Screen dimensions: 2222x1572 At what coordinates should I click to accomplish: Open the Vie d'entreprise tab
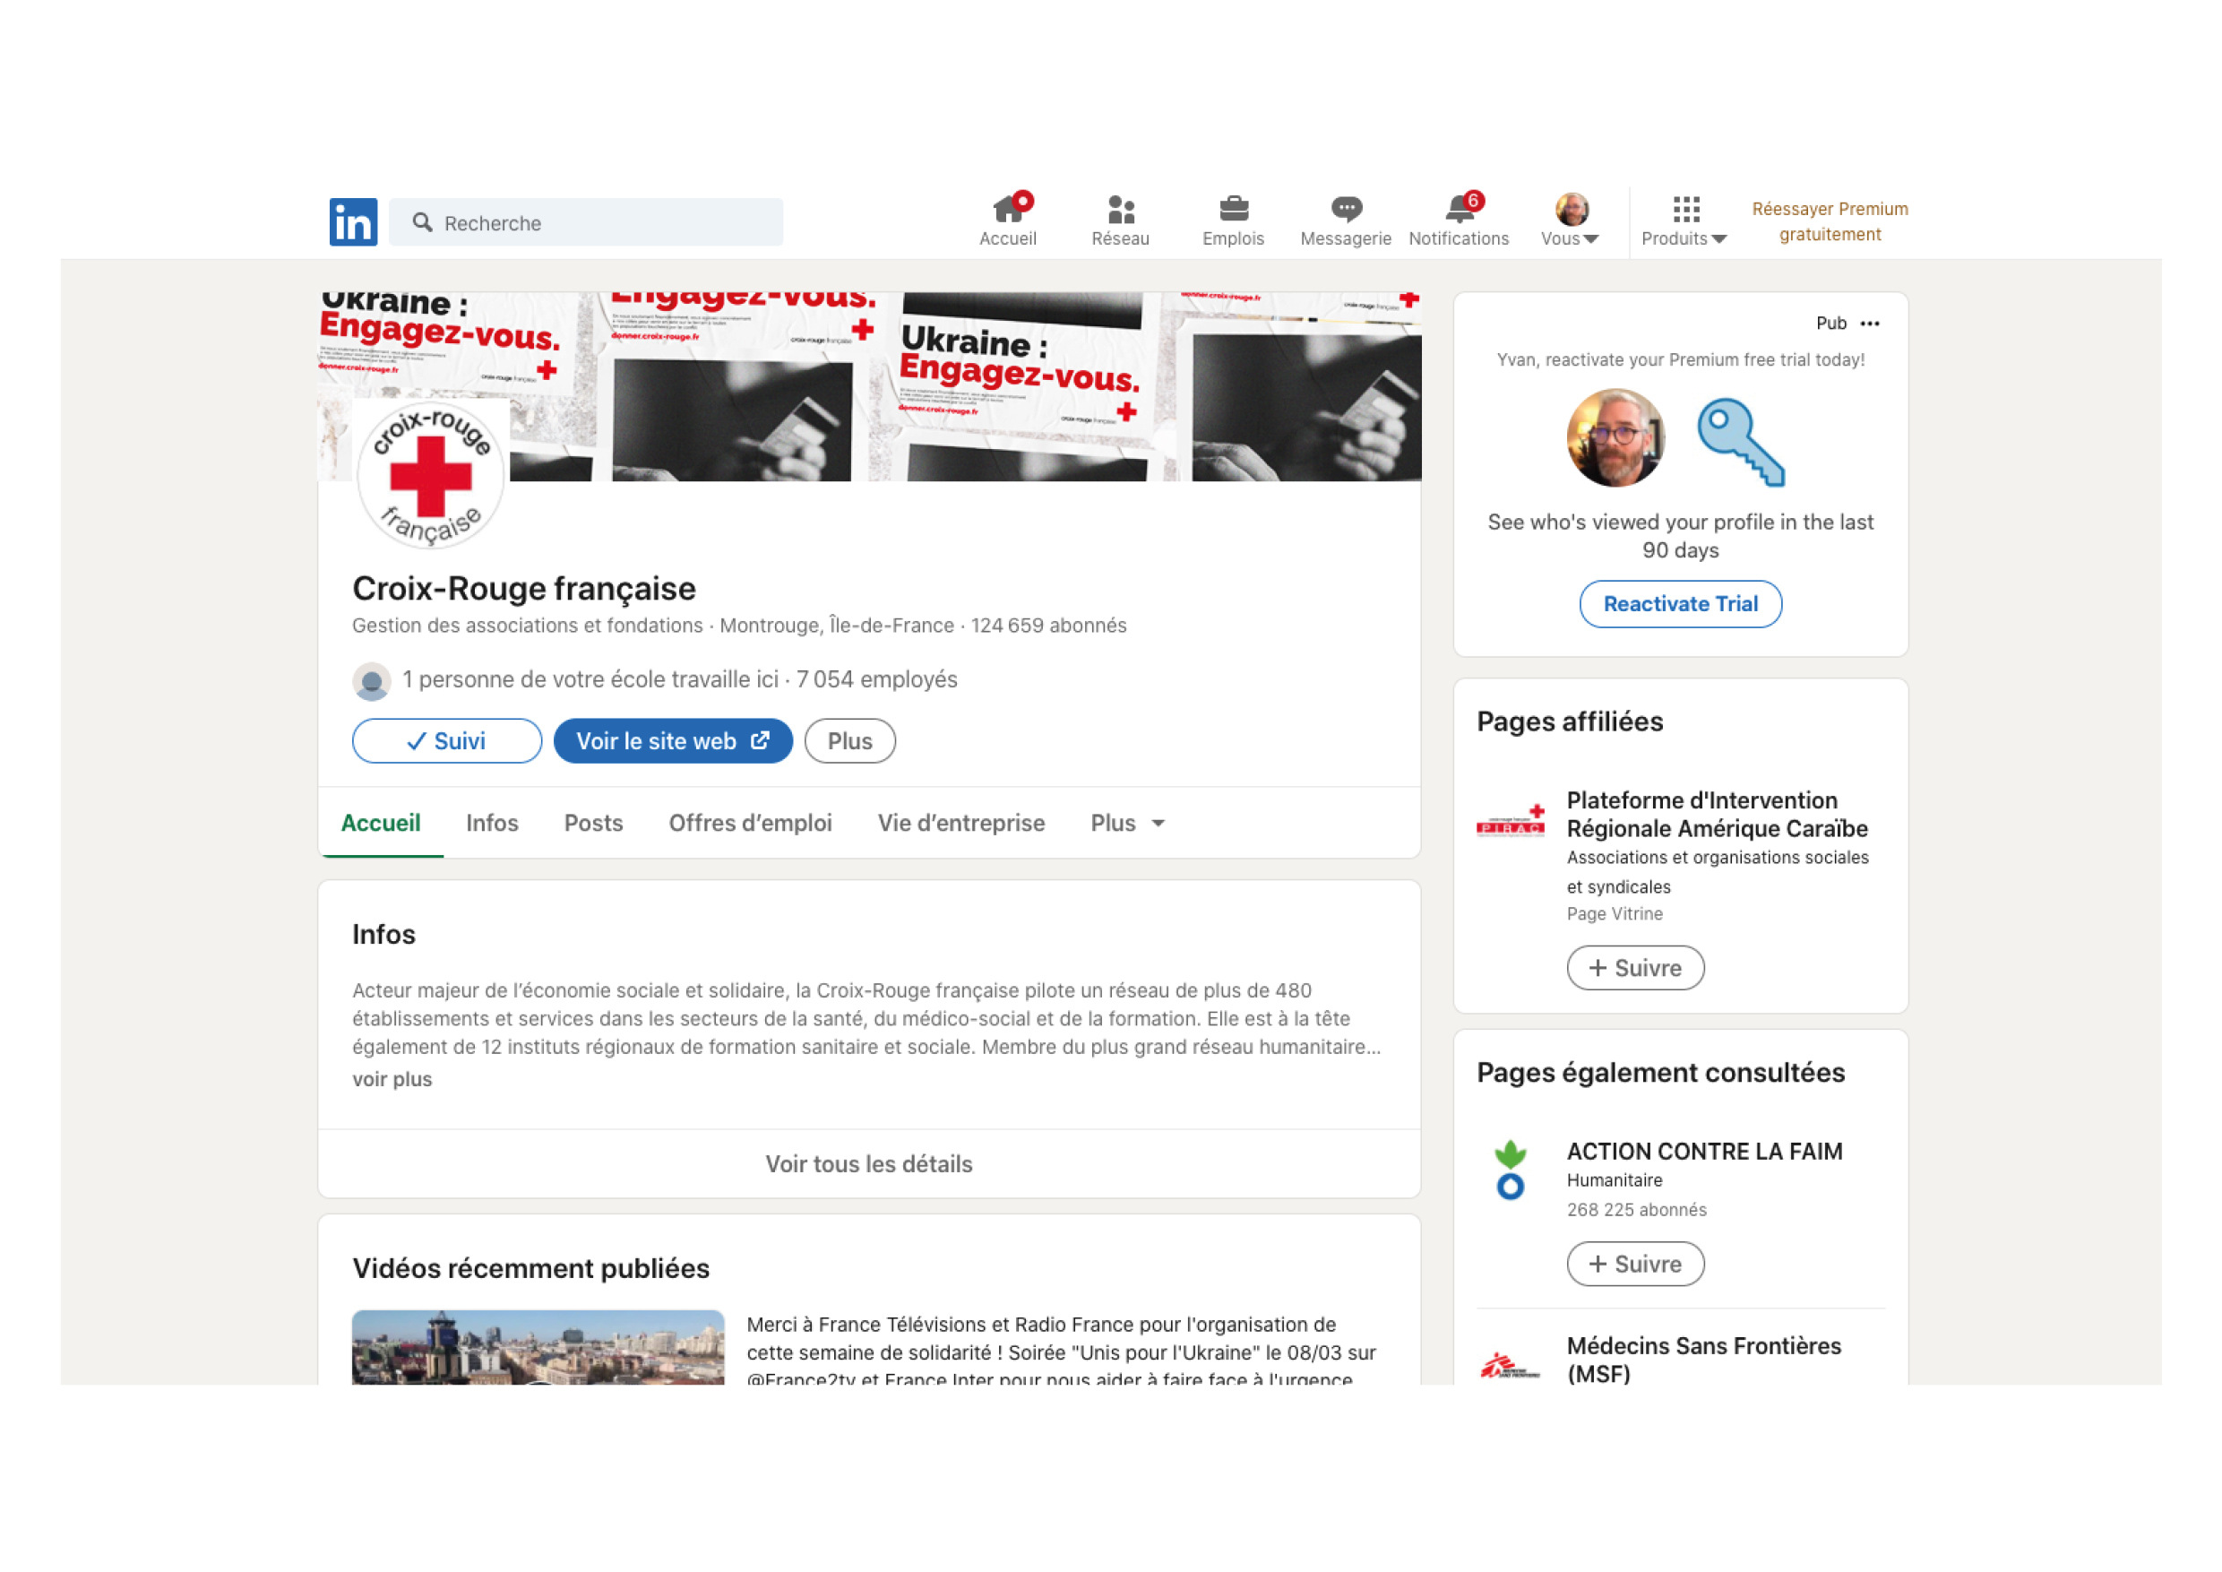pyautogui.click(x=961, y=824)
